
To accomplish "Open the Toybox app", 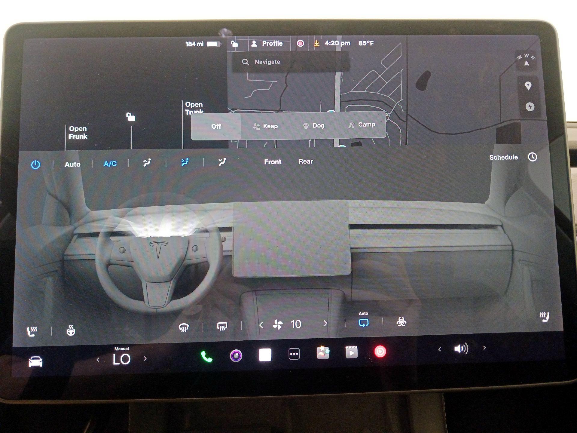I will [323, 352].
